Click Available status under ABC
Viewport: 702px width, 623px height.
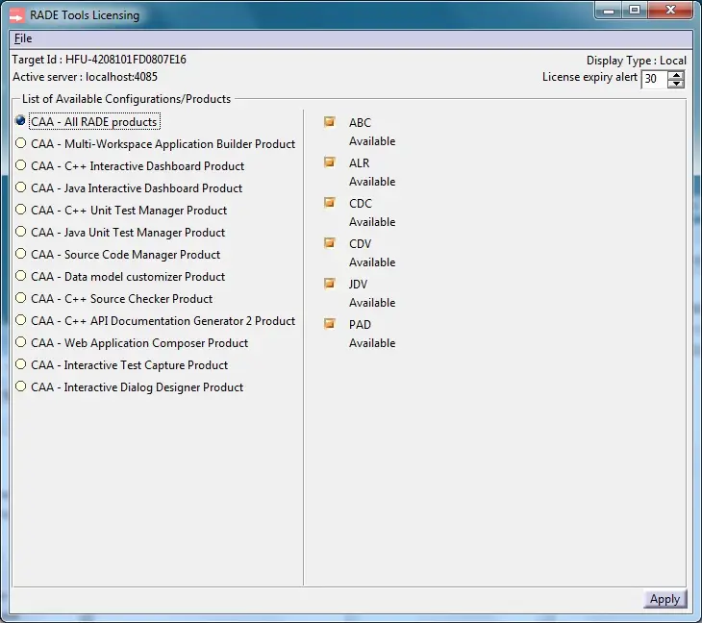click(372, 141)
